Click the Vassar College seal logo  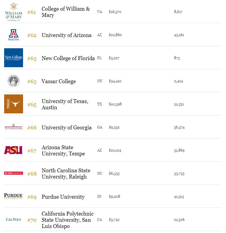click(14, 81)
